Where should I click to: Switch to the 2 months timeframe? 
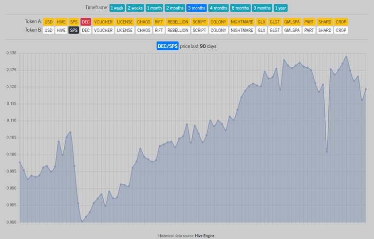[175, 8]
